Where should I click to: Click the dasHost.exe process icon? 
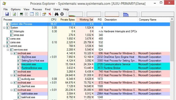coord(19,86)
